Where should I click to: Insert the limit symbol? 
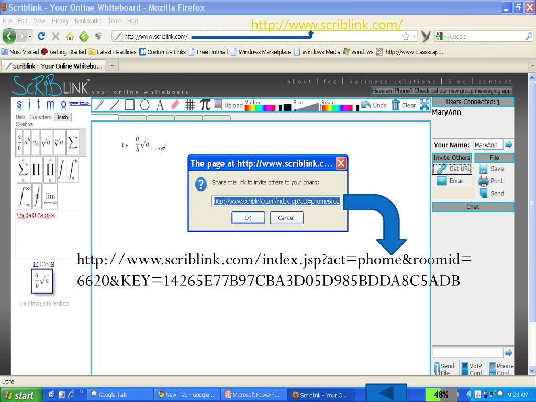50,196
